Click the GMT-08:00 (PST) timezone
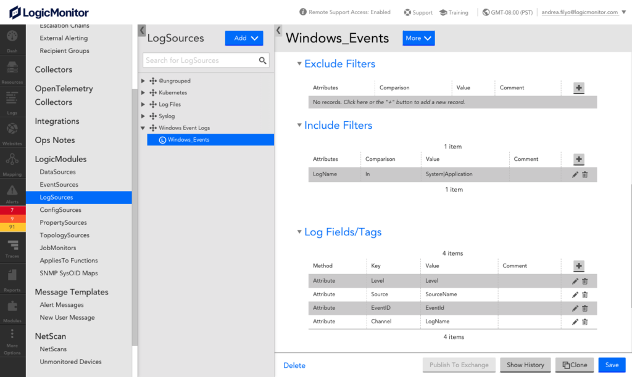 507,12
